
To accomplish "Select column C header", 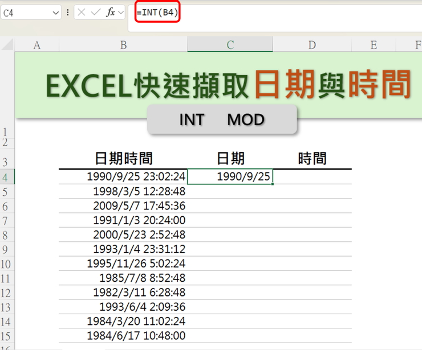I will click(230, 44).
